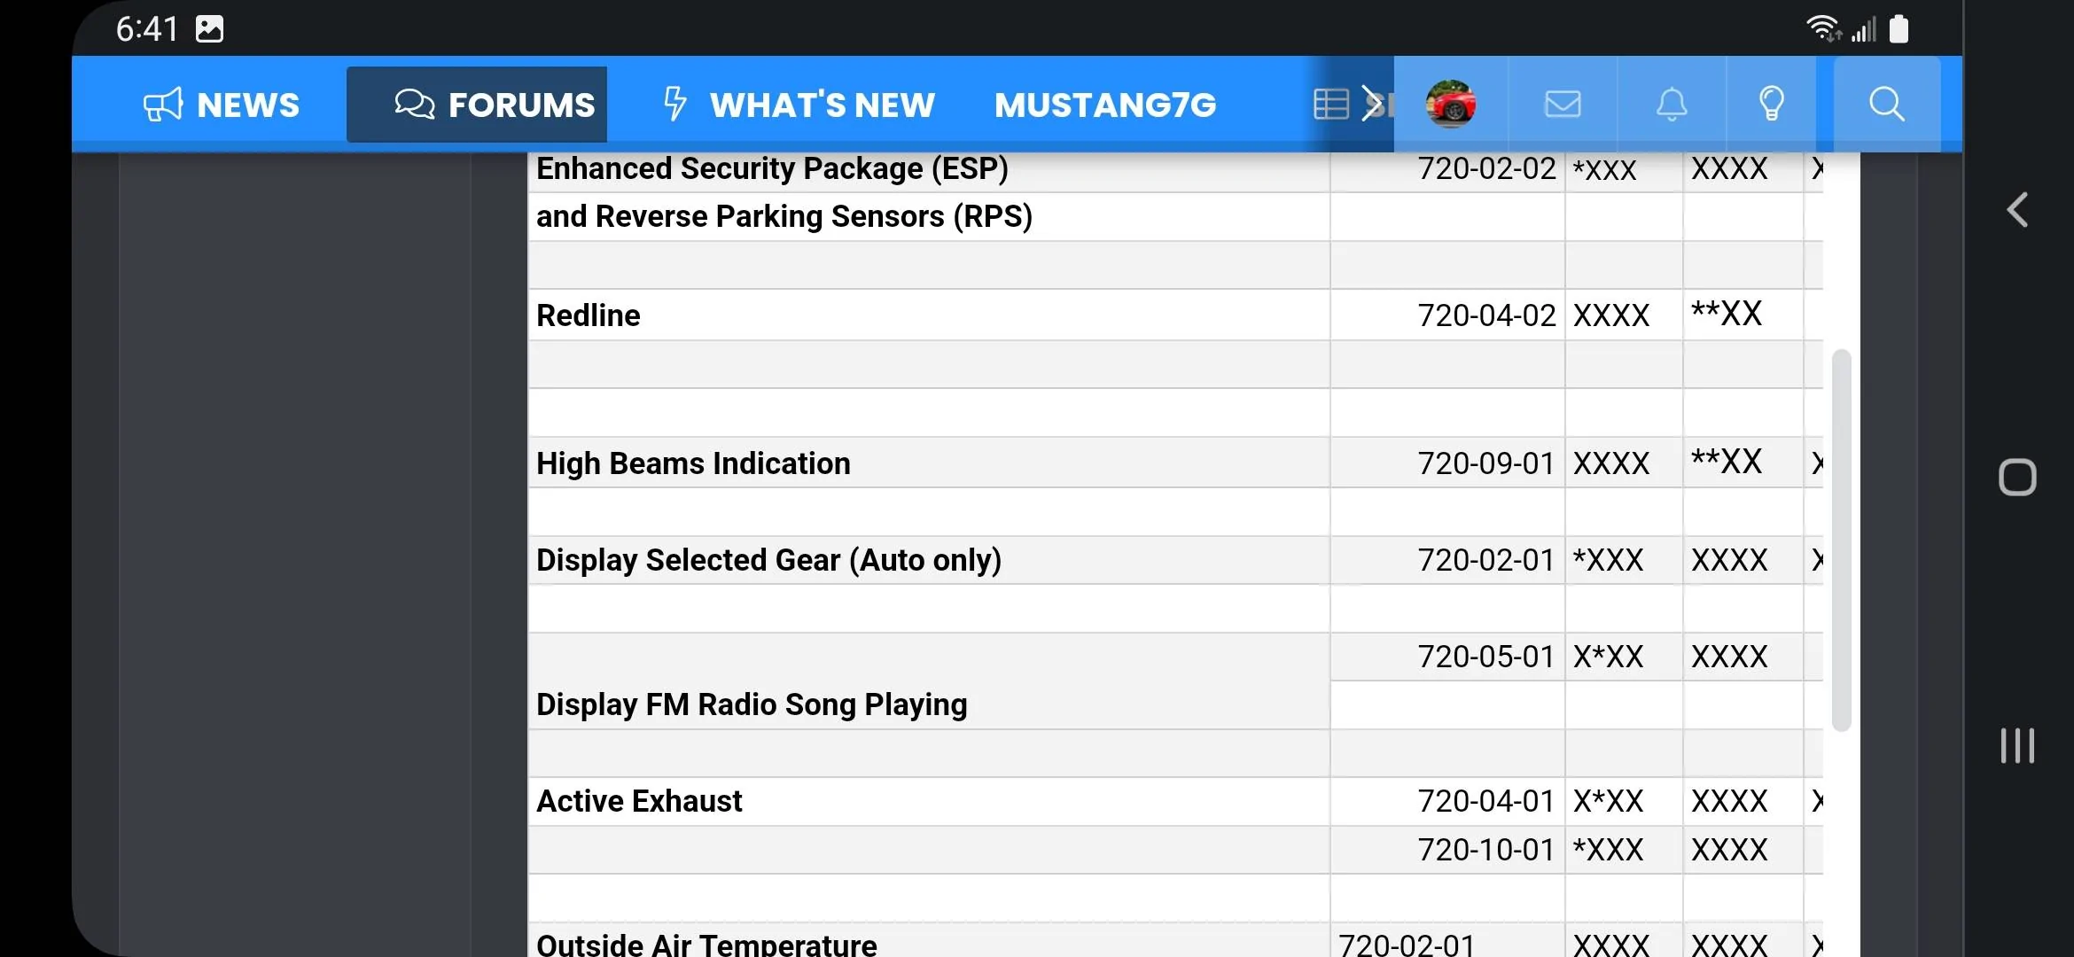Open the Mustang7G menu item
Viewport: 2074px width, 957px height.
(1105, 105)
